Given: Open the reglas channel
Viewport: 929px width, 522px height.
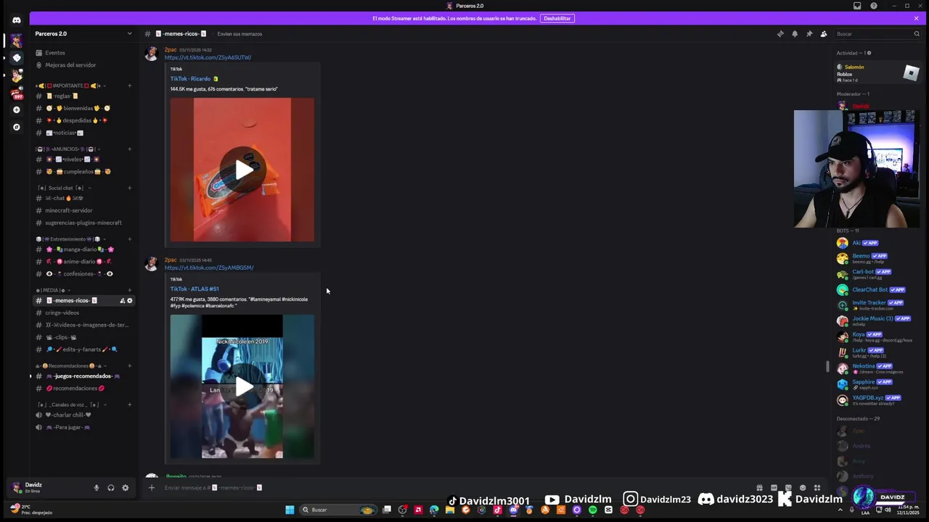Looking at the screenshot, I should (83, 96).
